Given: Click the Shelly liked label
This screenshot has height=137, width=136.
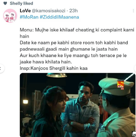Looking at the screenshot, I should (x=21, y=3).
